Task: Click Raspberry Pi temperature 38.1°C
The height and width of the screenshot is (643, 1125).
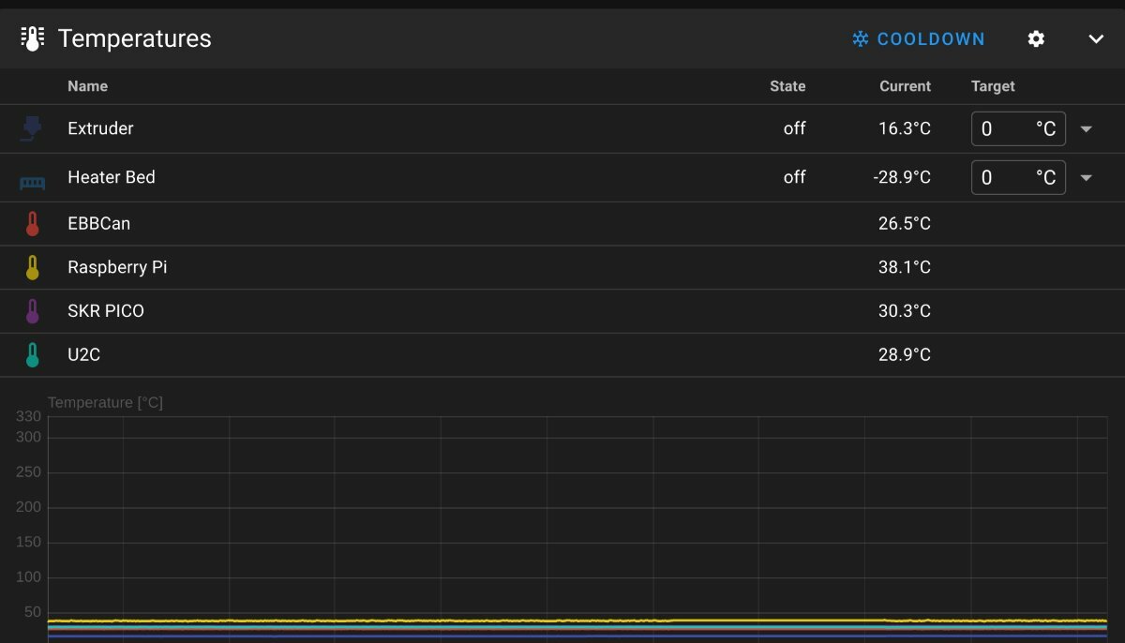Action: pos(905,267)
